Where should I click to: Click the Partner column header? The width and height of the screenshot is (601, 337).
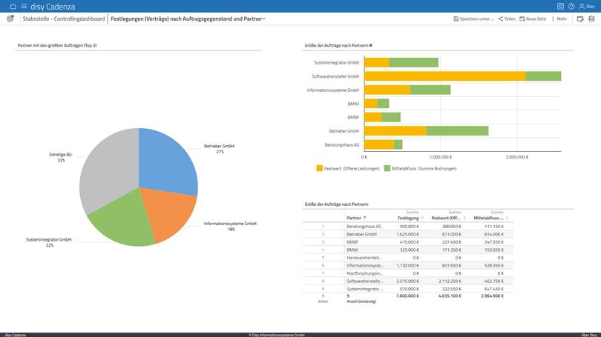tap(354, 218)
